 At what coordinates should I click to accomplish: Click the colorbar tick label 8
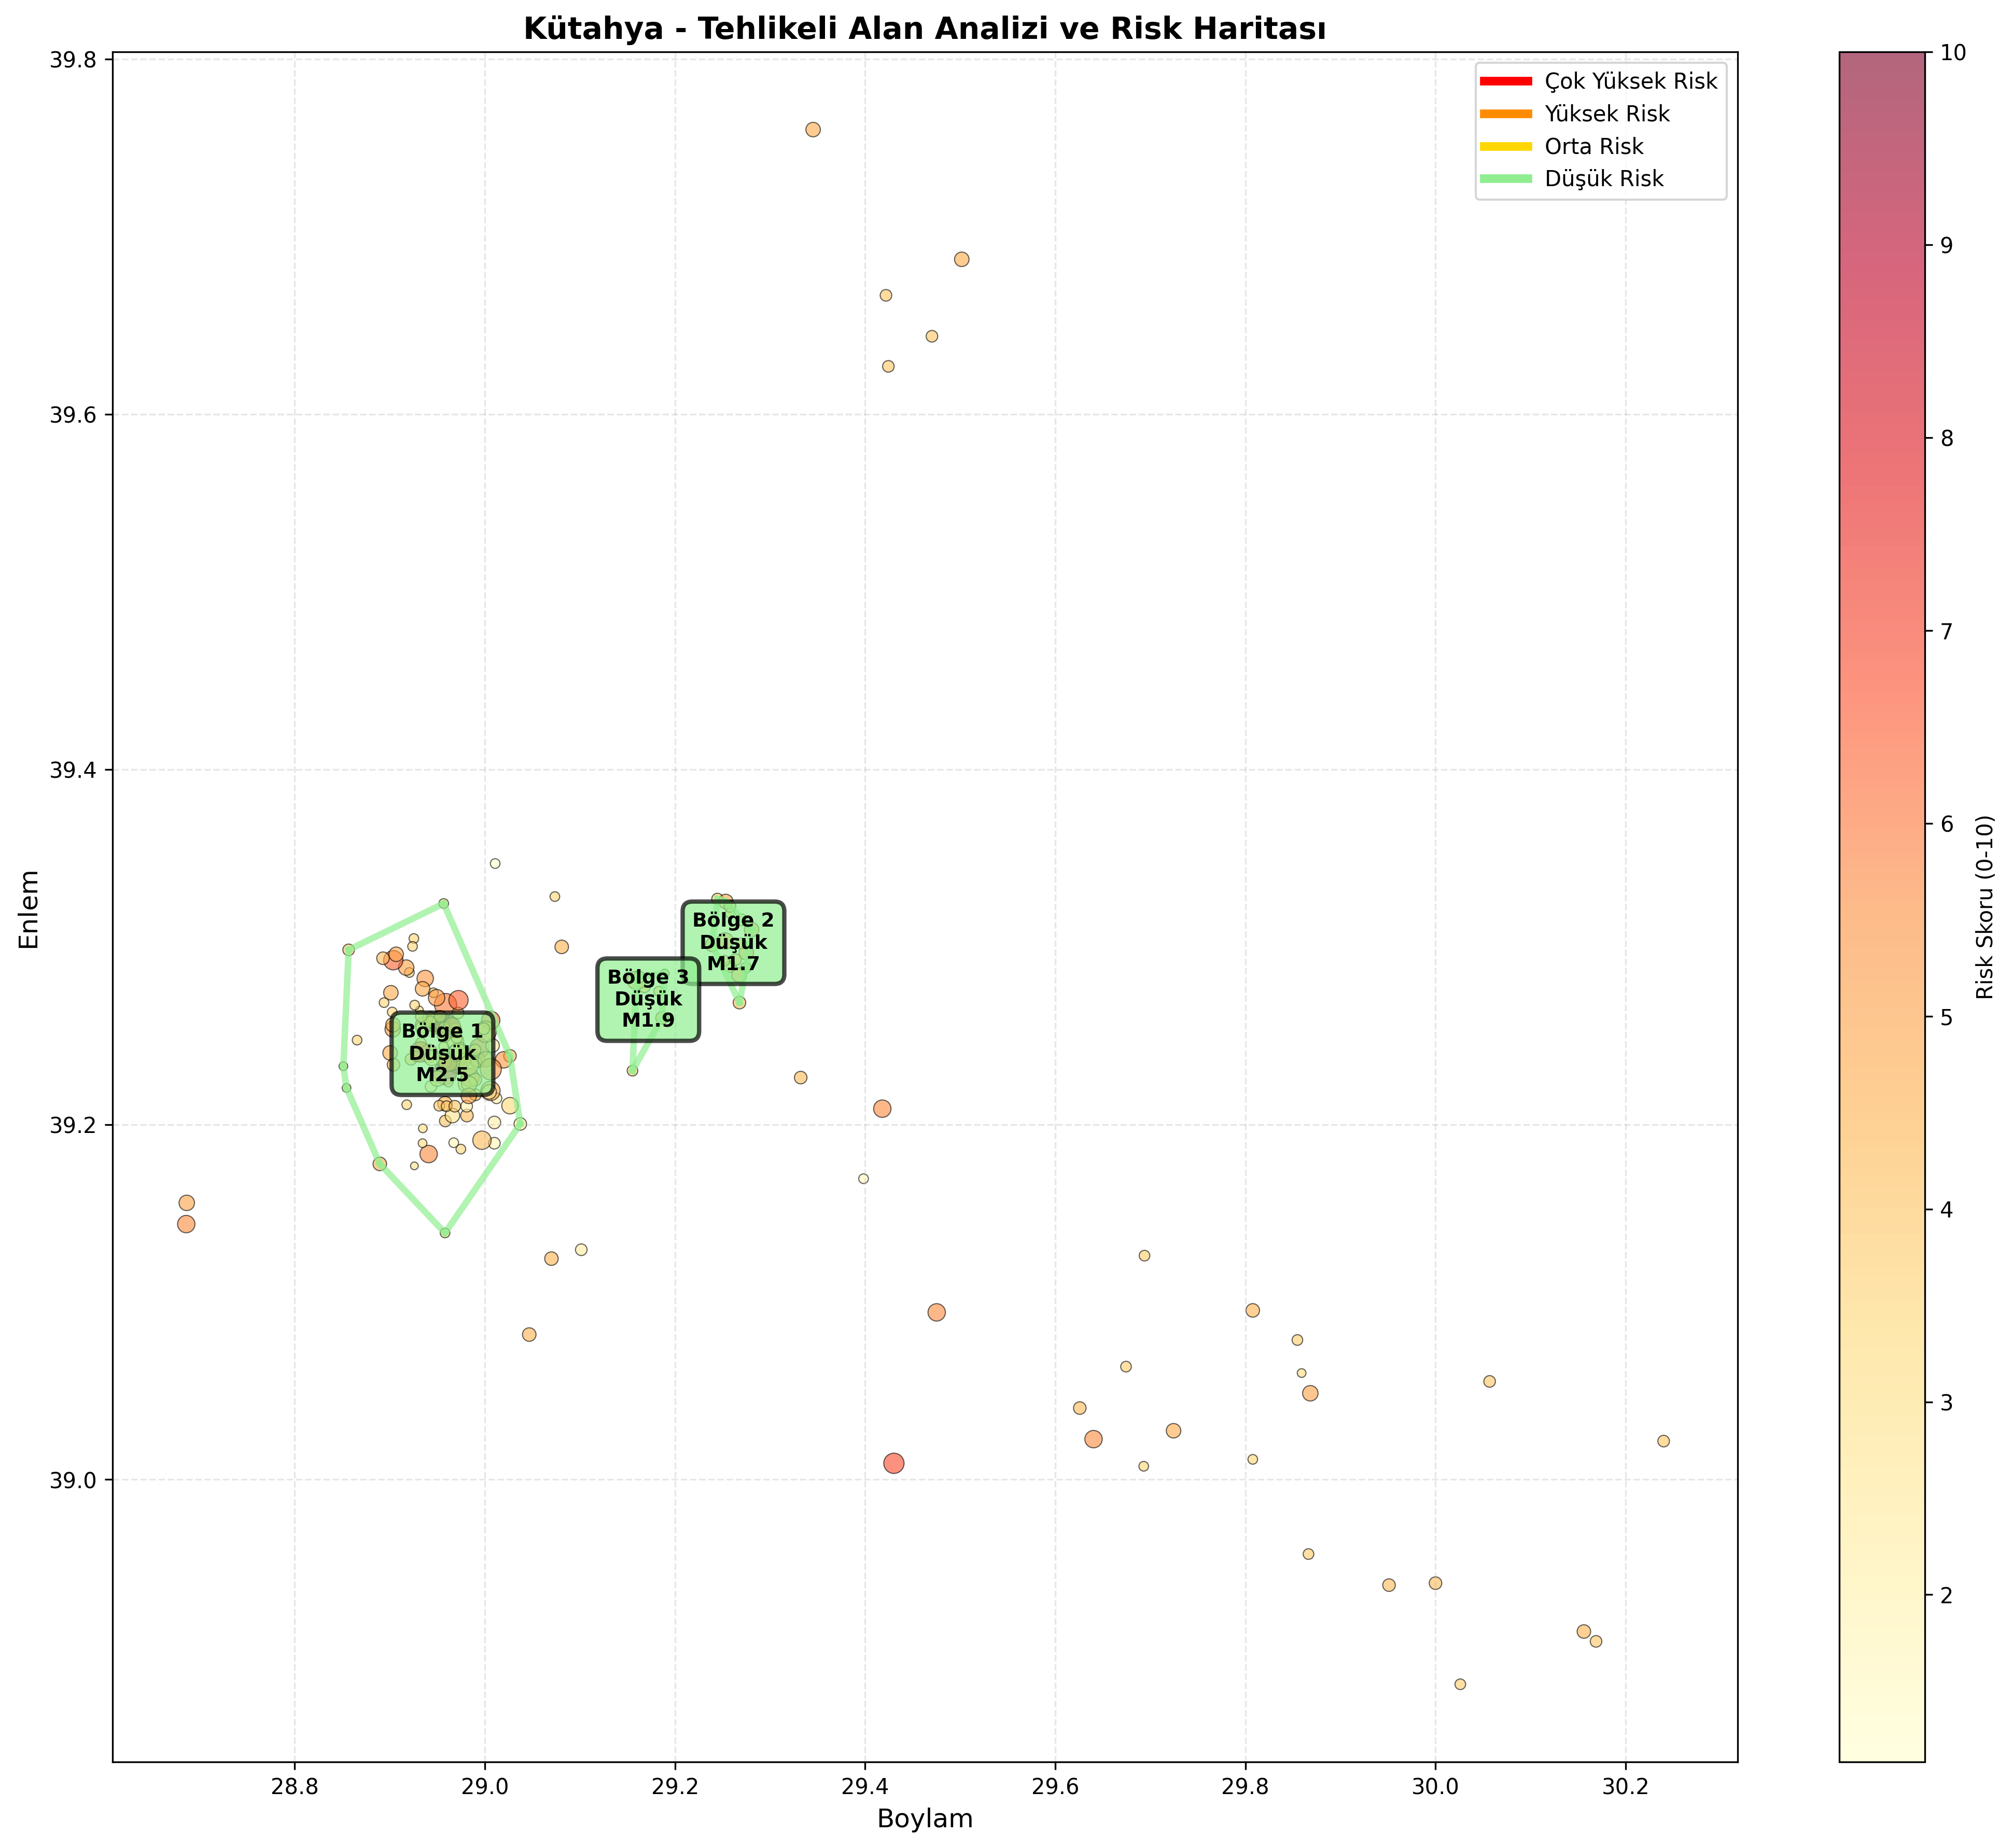(x=1945, y=438)
